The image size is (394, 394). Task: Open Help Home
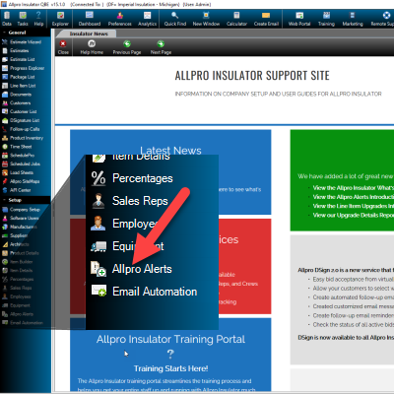[92, 47]
